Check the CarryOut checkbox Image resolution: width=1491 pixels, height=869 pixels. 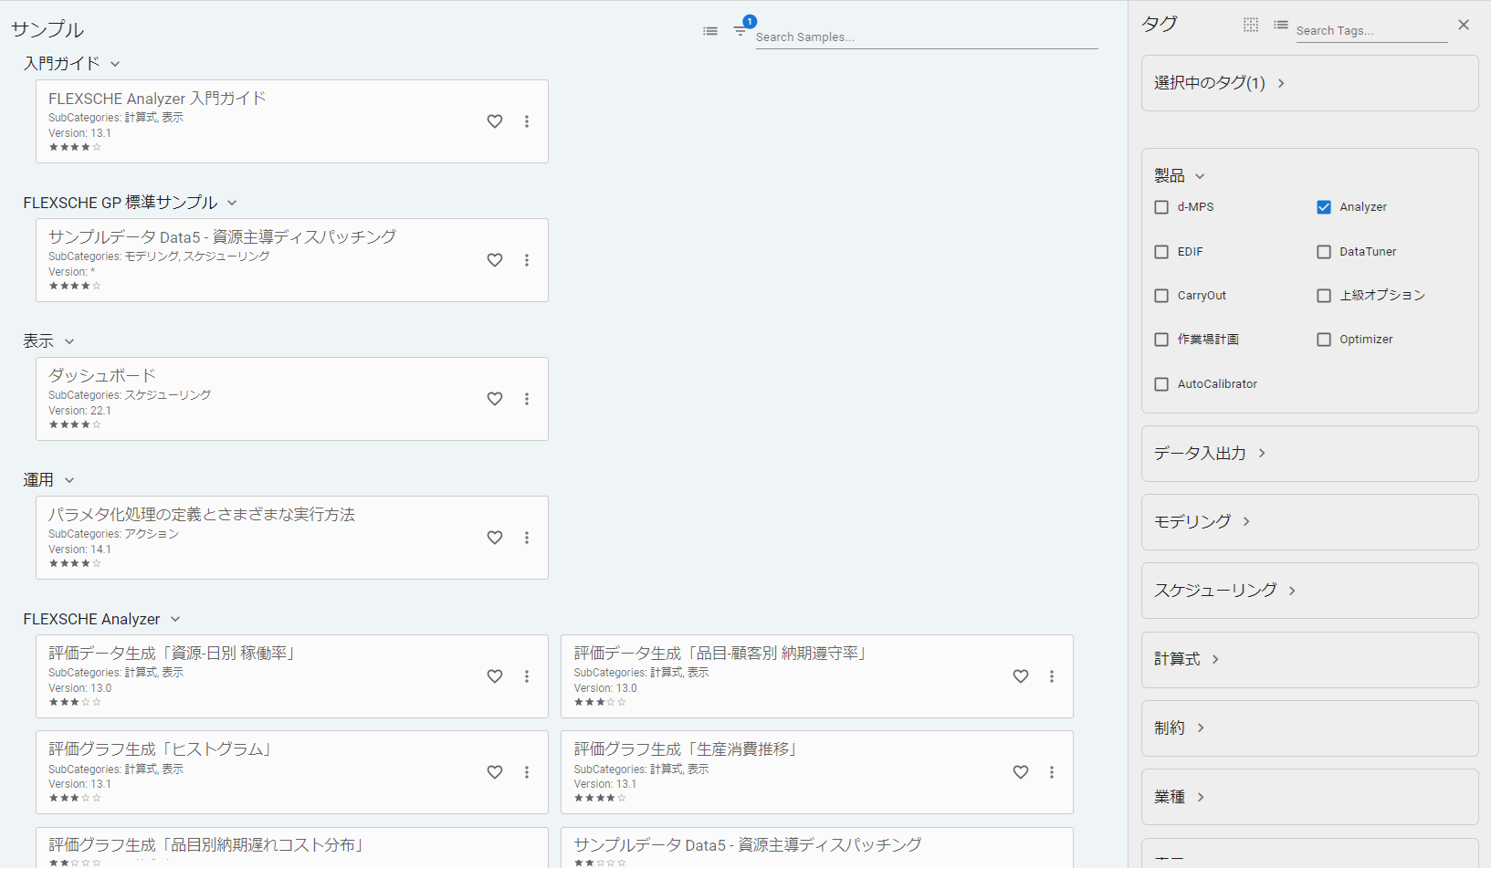pyautogui.click(x=1161, y=296)
